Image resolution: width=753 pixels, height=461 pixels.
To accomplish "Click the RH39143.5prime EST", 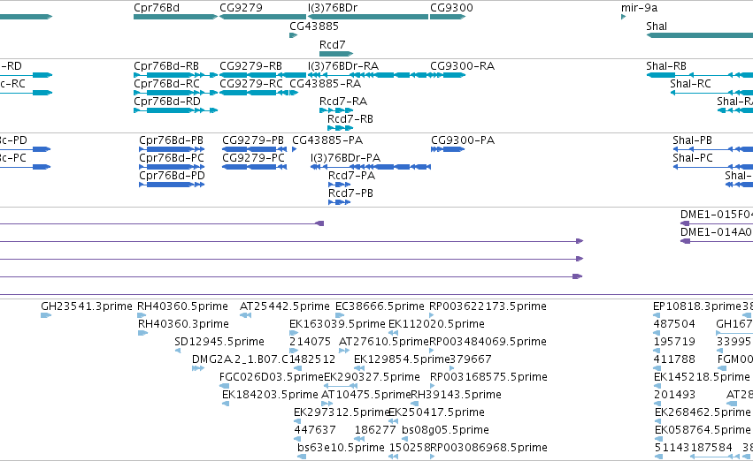I will tap(414, 404).
